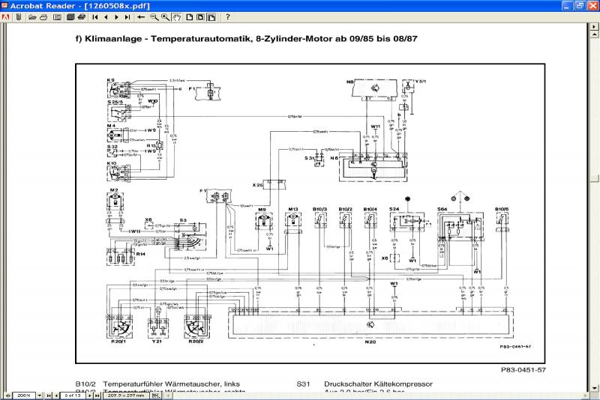Screen dimensions: 600x400
Task: Open zoom level dropdown in status bar
Action: pyautogui.click(x=40, y=395)
